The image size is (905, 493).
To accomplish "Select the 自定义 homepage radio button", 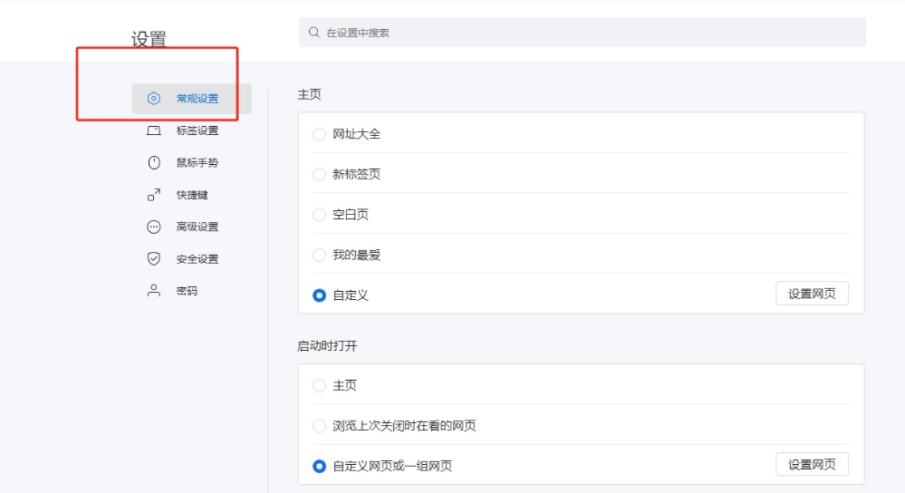I will 319,295.
